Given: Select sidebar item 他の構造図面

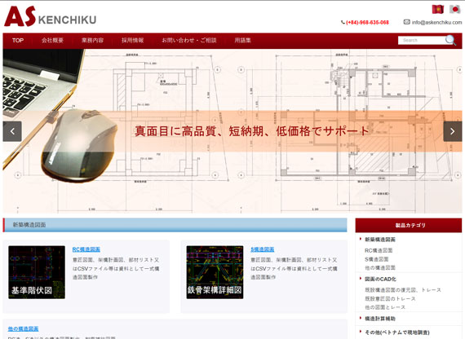Looking at the screenshot, I should [x=380, y=268].
